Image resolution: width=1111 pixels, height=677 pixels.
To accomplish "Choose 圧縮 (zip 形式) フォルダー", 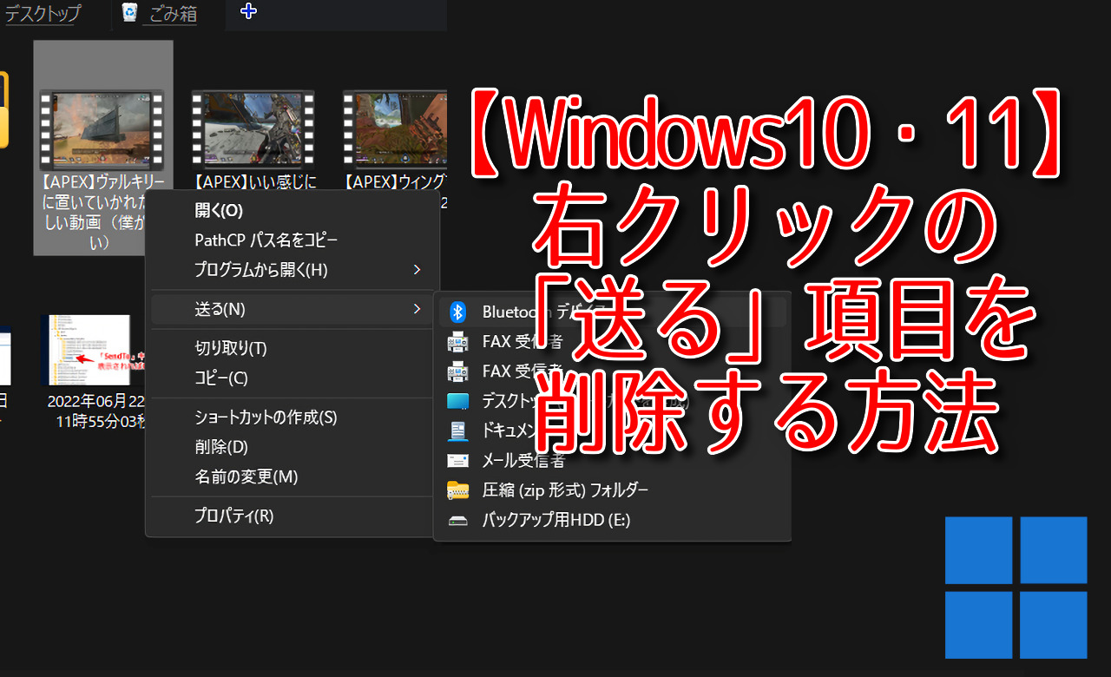I will (x=612, y=490).
